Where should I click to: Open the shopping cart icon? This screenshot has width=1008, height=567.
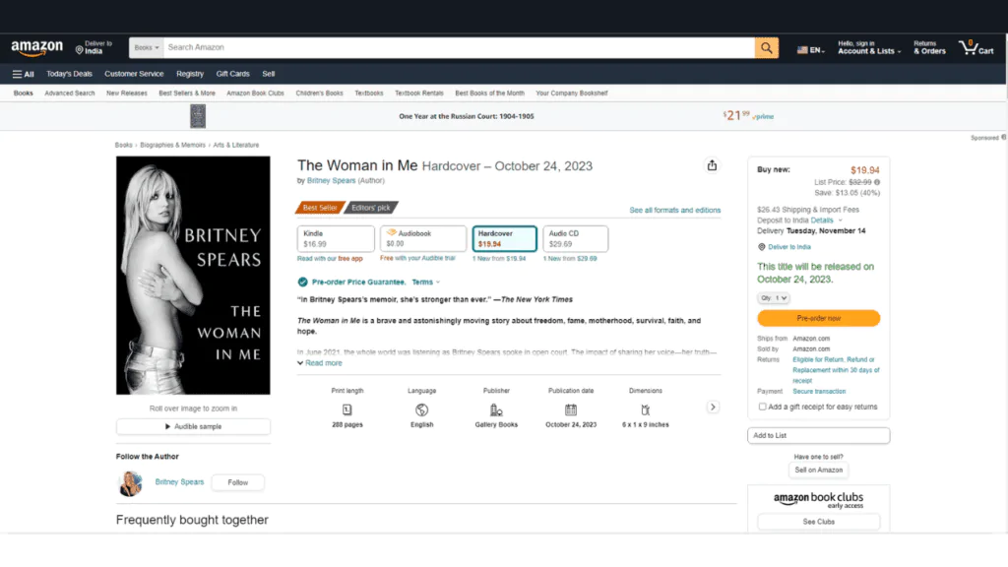pos(976,47)
